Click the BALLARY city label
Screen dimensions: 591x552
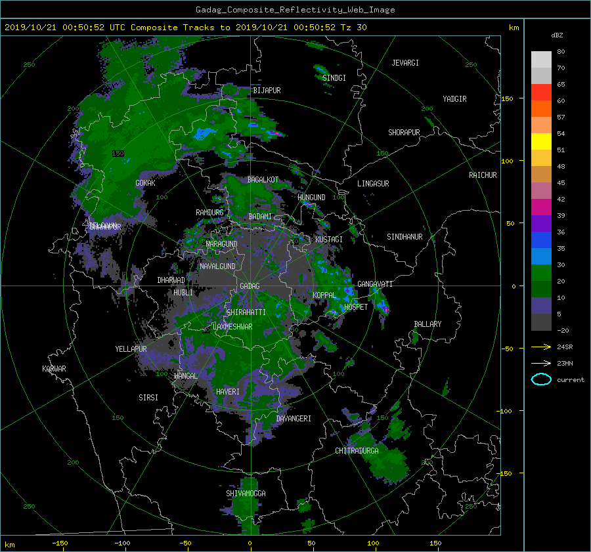(x=427, y=324)
